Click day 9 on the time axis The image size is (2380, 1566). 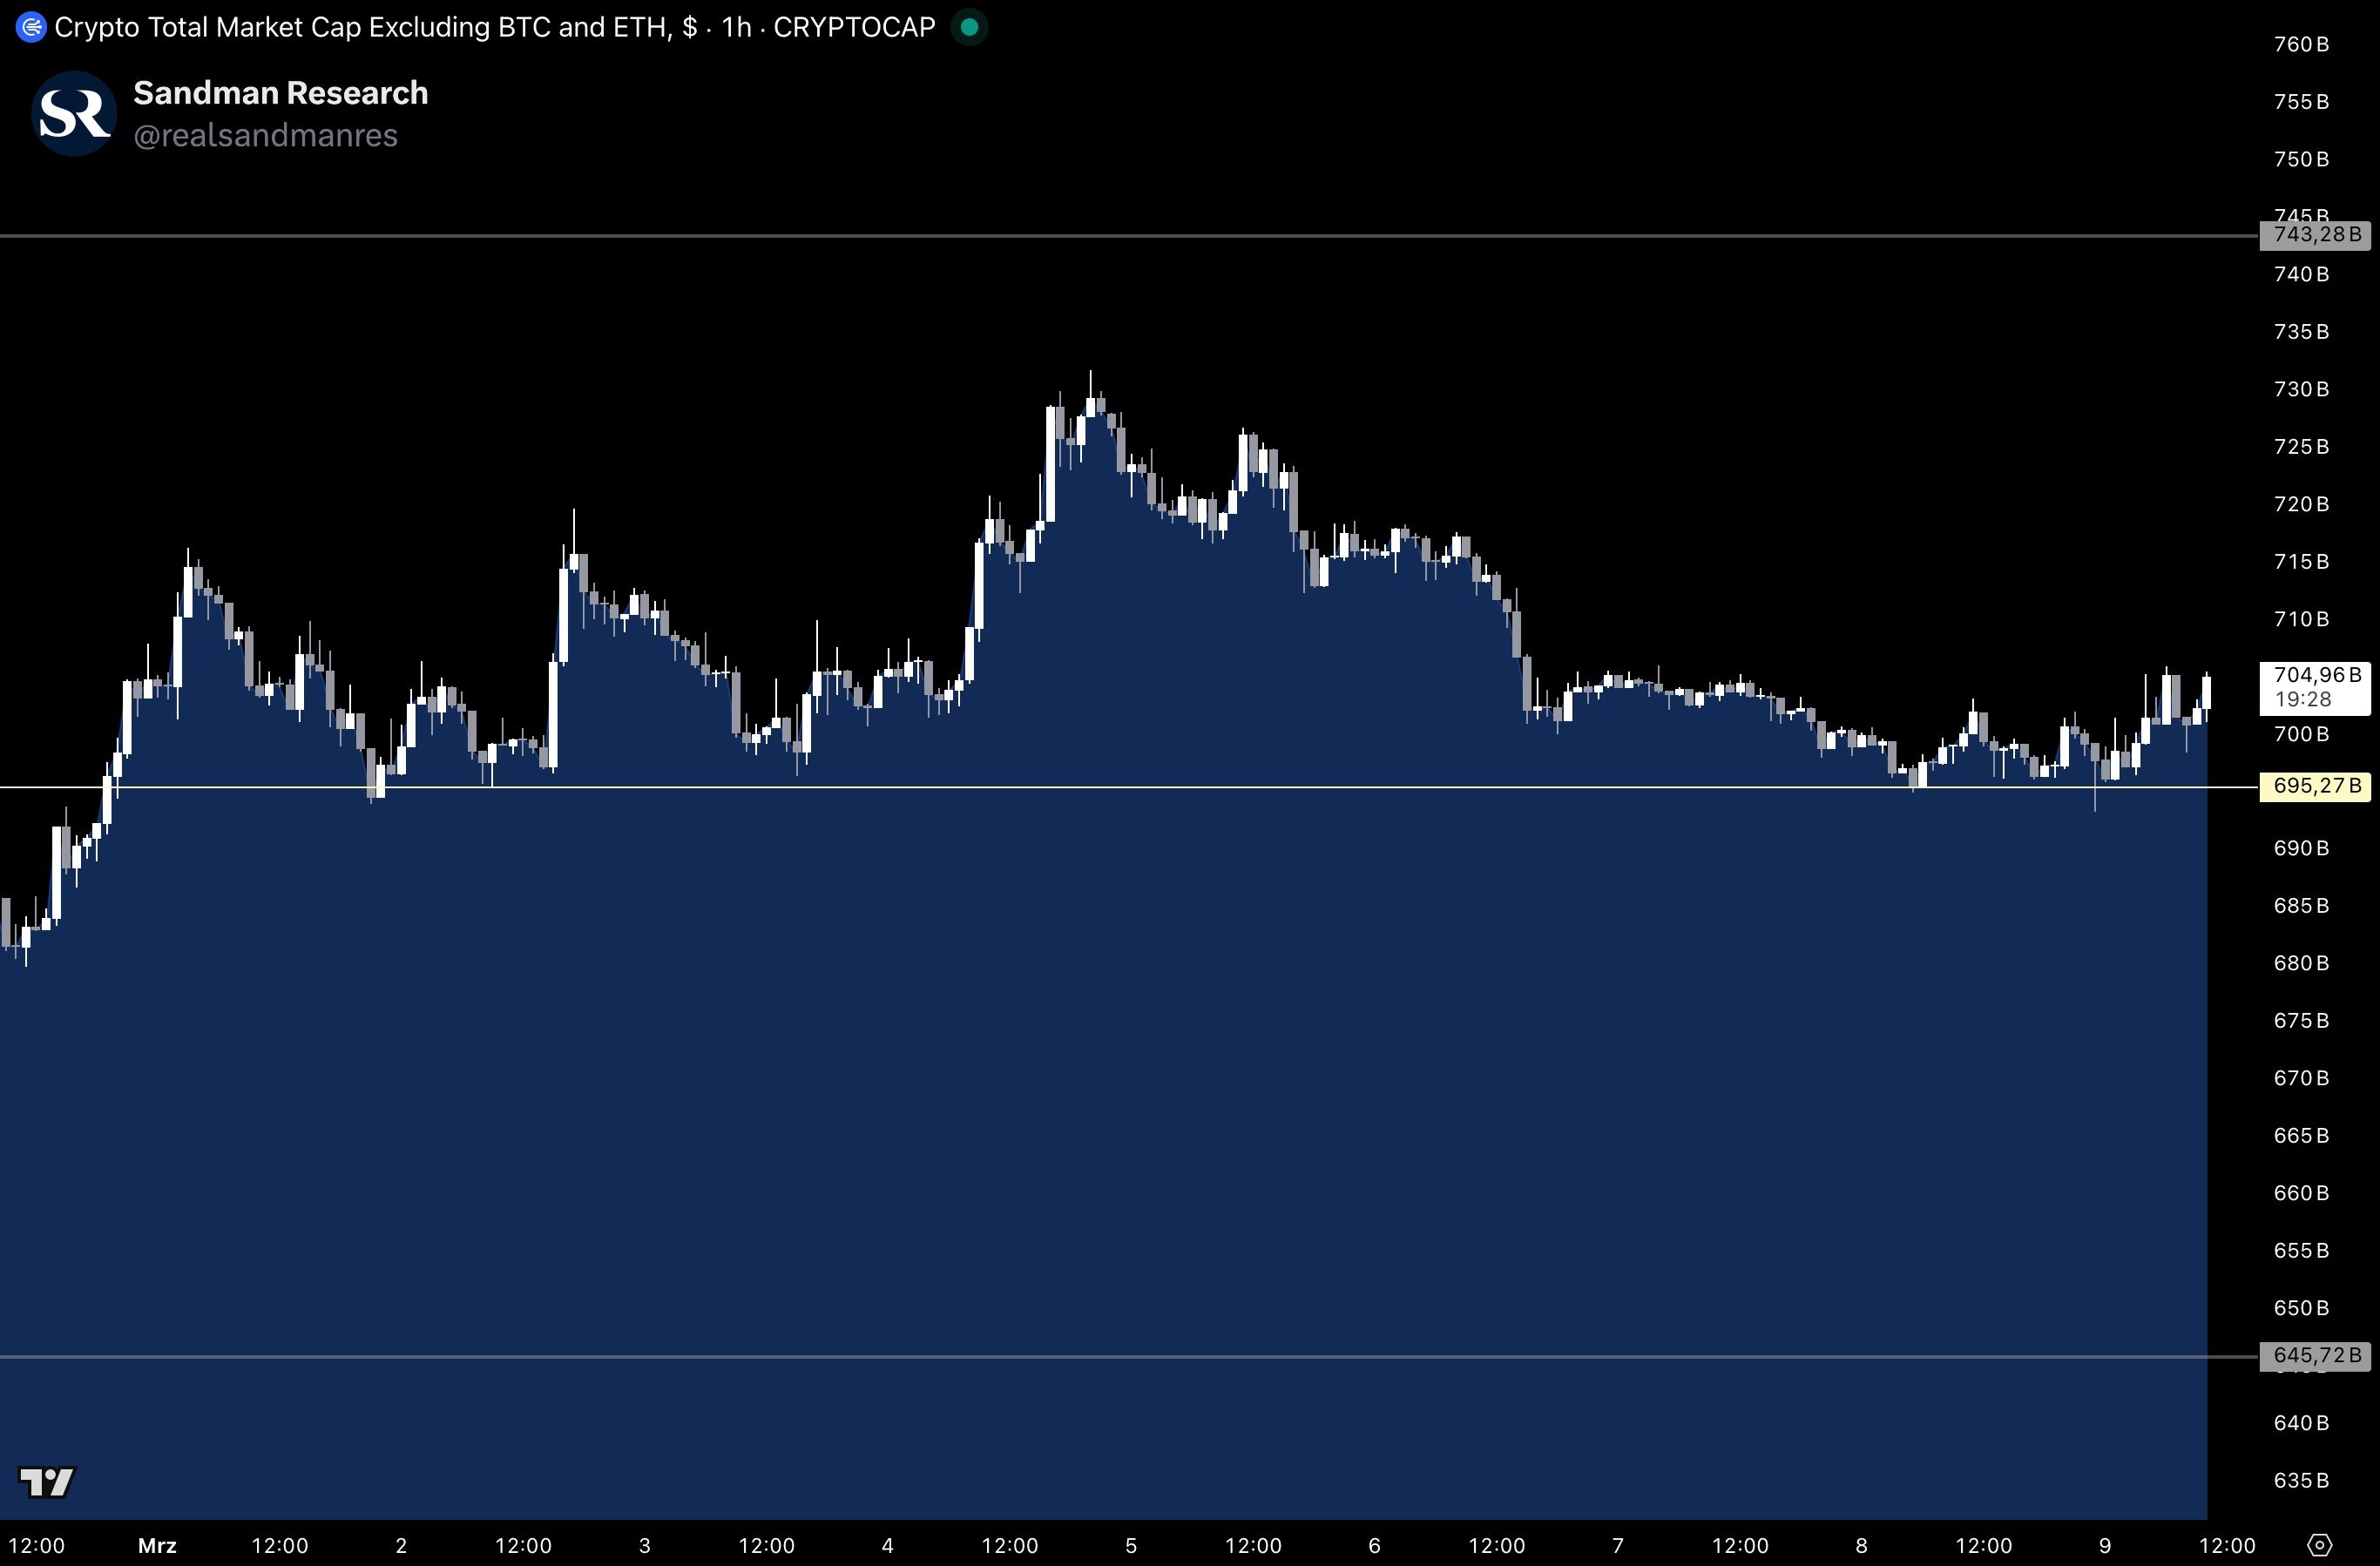[2105, 1546]
